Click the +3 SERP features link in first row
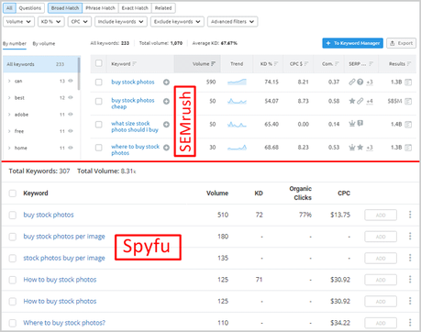This screenshot has height=332, width=421. pyautogui.click(x=370, y=82)
